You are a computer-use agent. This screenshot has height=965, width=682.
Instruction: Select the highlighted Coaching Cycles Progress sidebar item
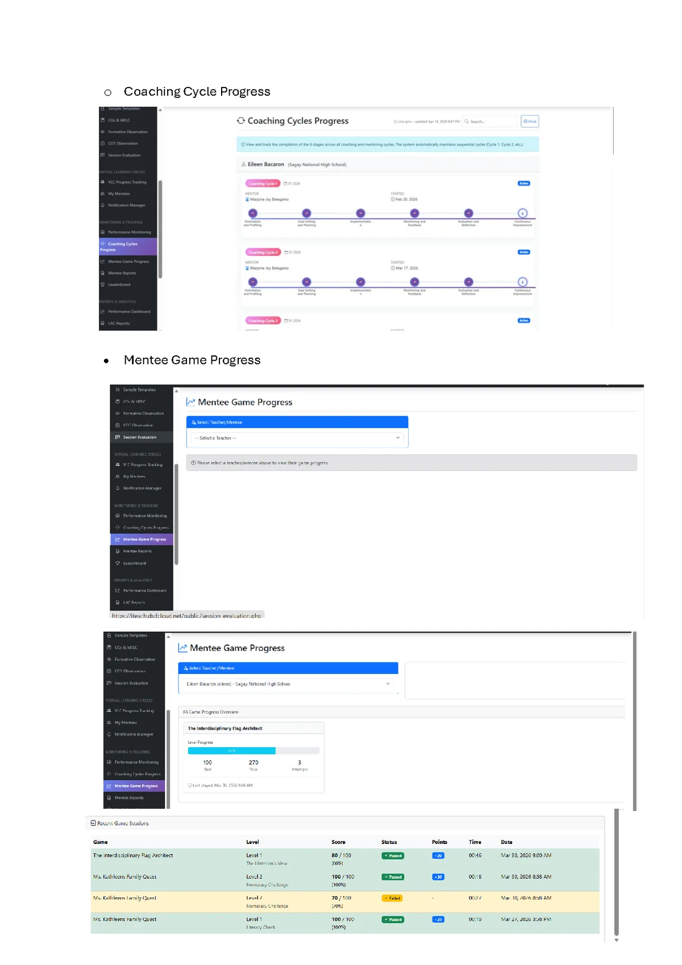128,247
